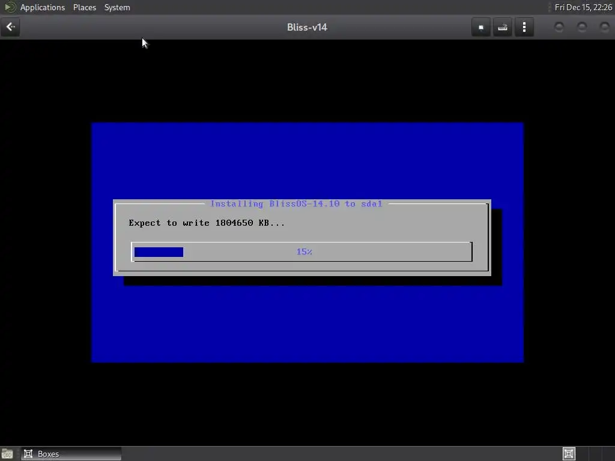Click the stop/fullscreen square icon in headerbar
The image size is (615, 461).
pyautogui.click(x=481, y=28)
